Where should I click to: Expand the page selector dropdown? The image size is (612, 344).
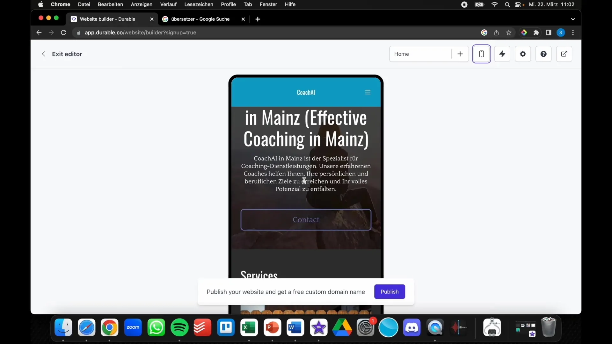(x=420, y=54)
